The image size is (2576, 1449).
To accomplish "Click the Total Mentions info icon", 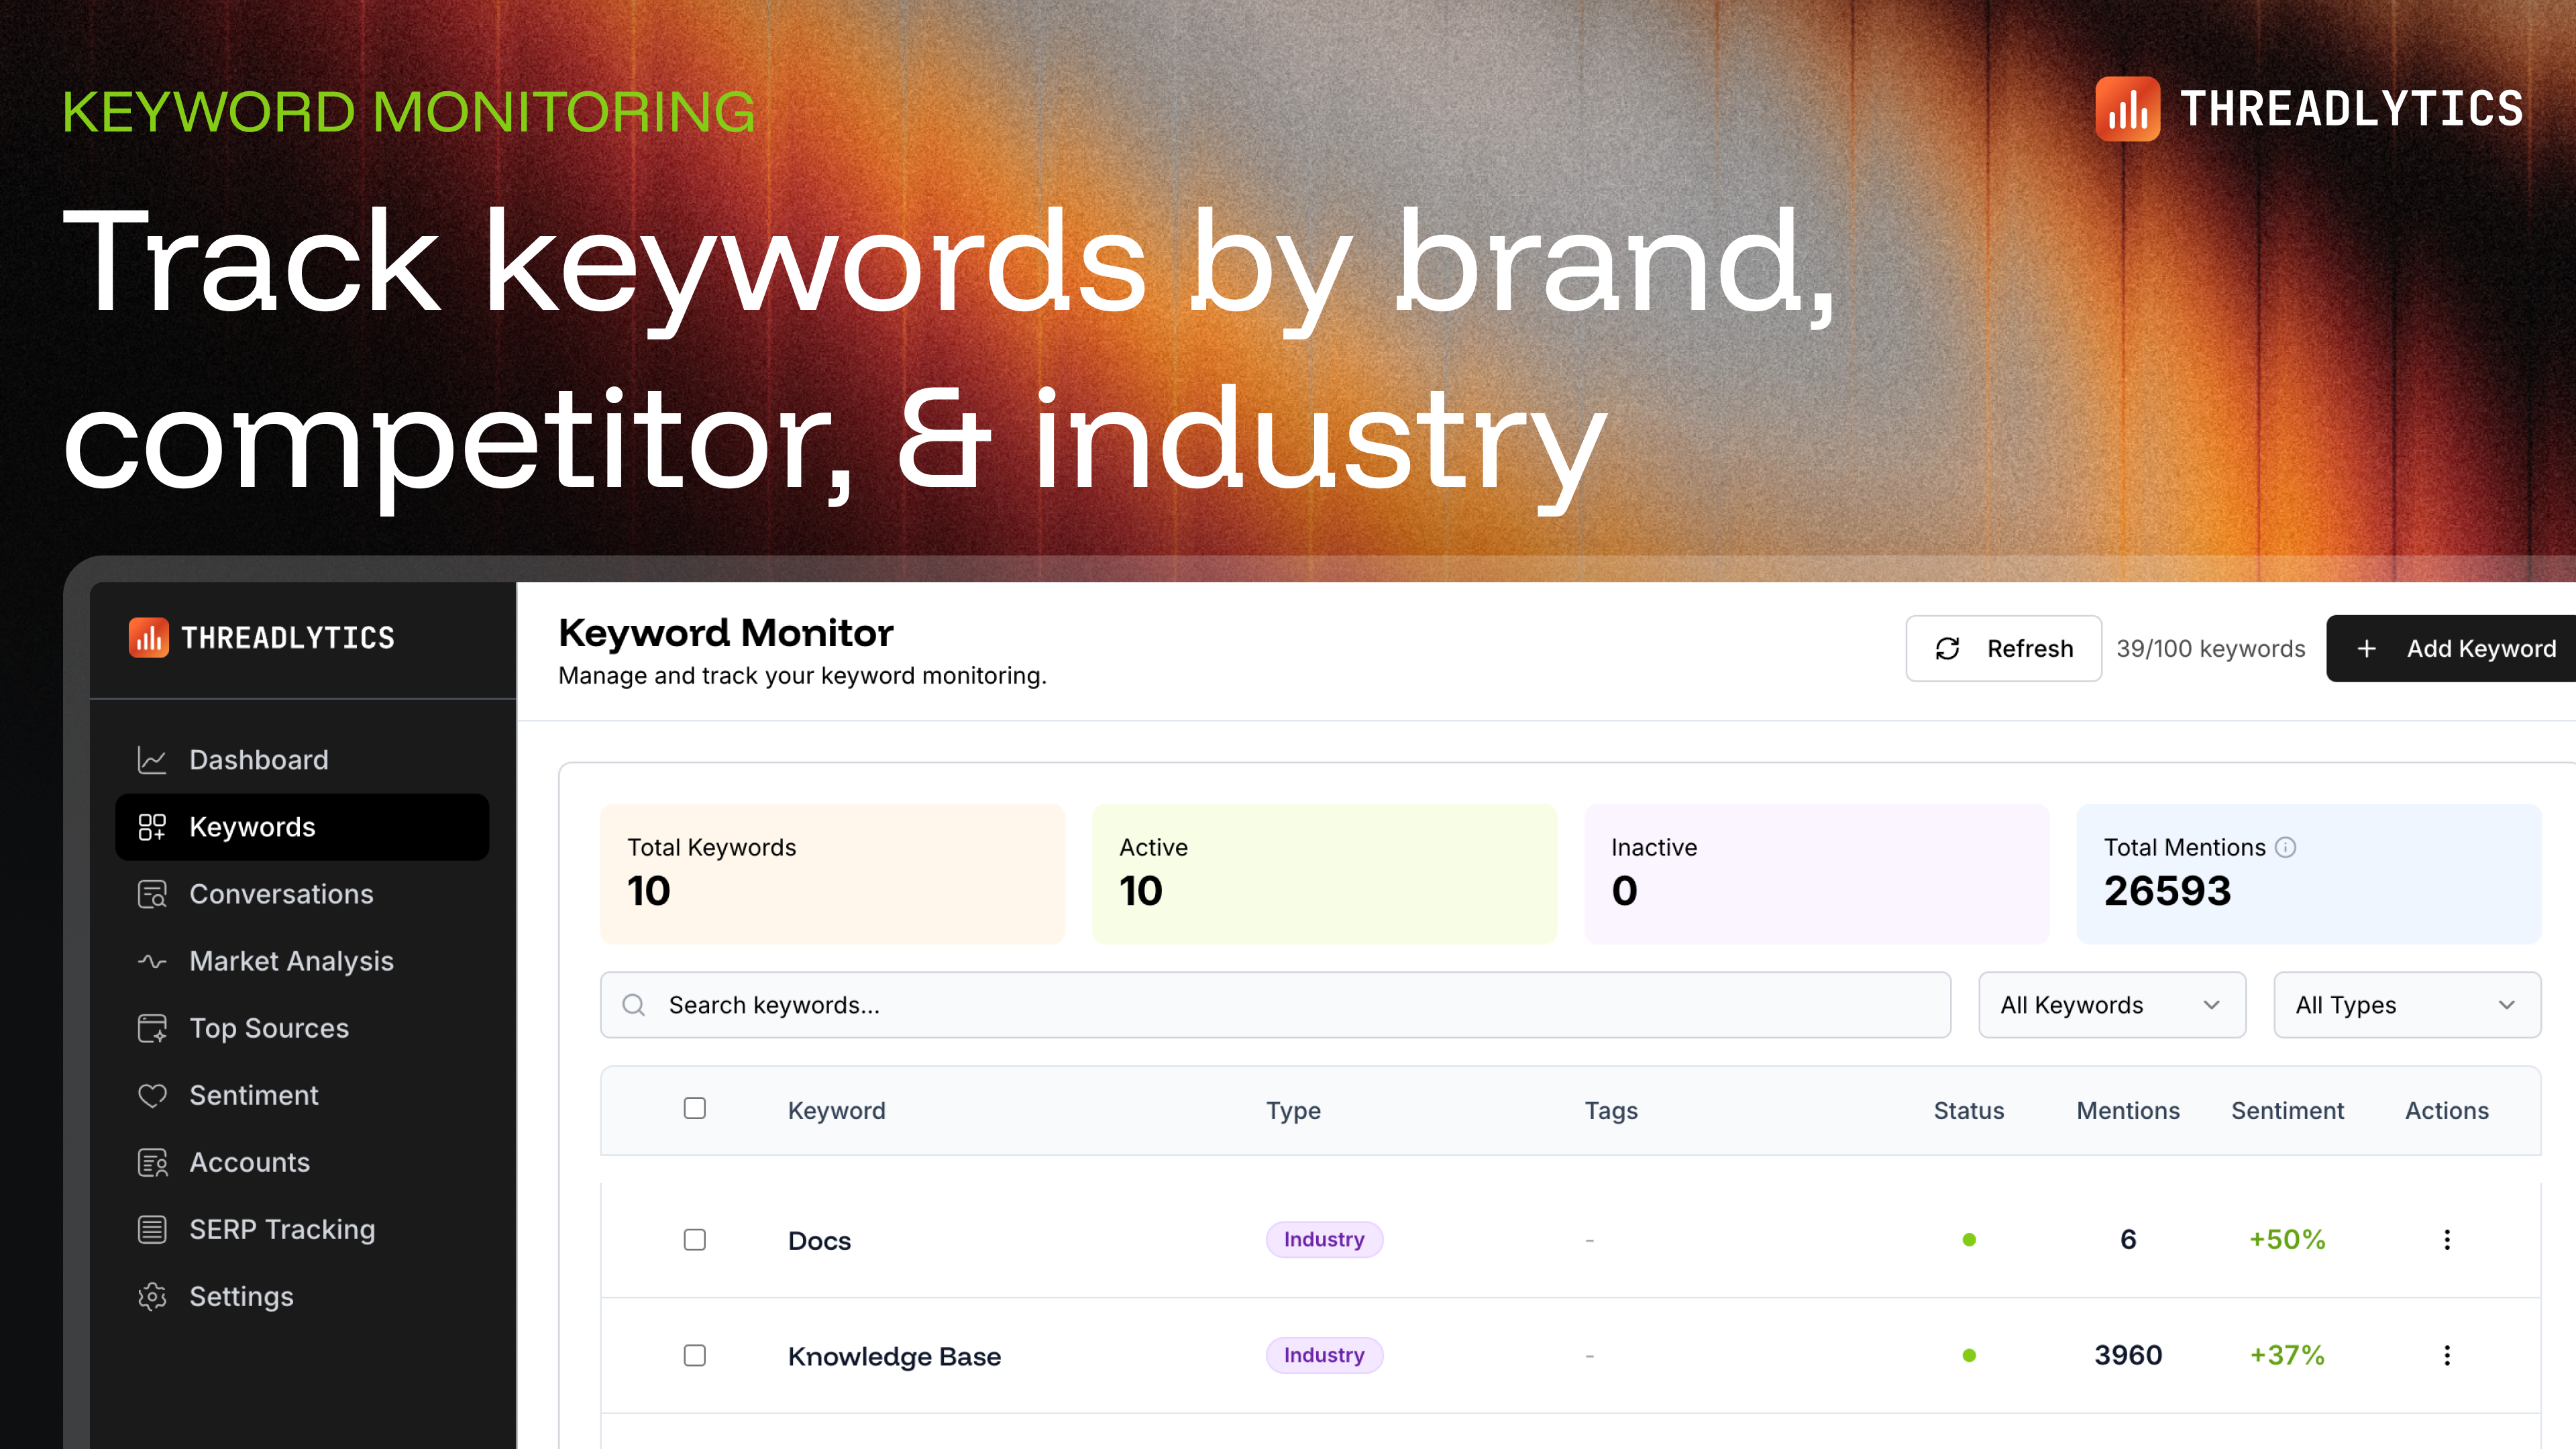I will [x=2286, y=847].
